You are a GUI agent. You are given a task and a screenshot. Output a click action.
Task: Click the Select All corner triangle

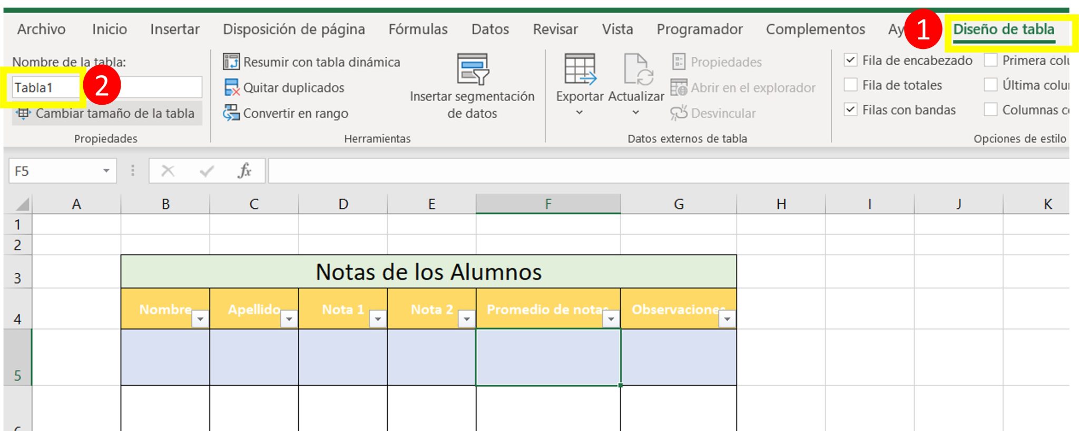pyautogui.click(x=21, y=204)
